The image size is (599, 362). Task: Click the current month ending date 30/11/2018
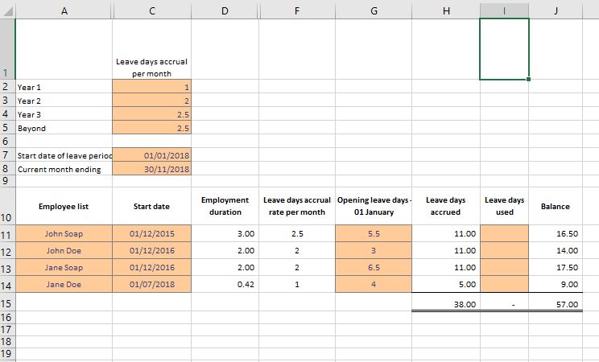[x=151, y=169]
